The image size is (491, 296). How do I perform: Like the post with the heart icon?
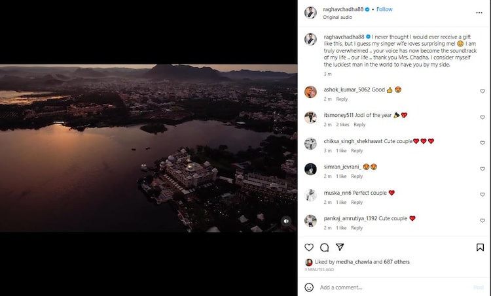pyautogui.click(x=309, y=248)
